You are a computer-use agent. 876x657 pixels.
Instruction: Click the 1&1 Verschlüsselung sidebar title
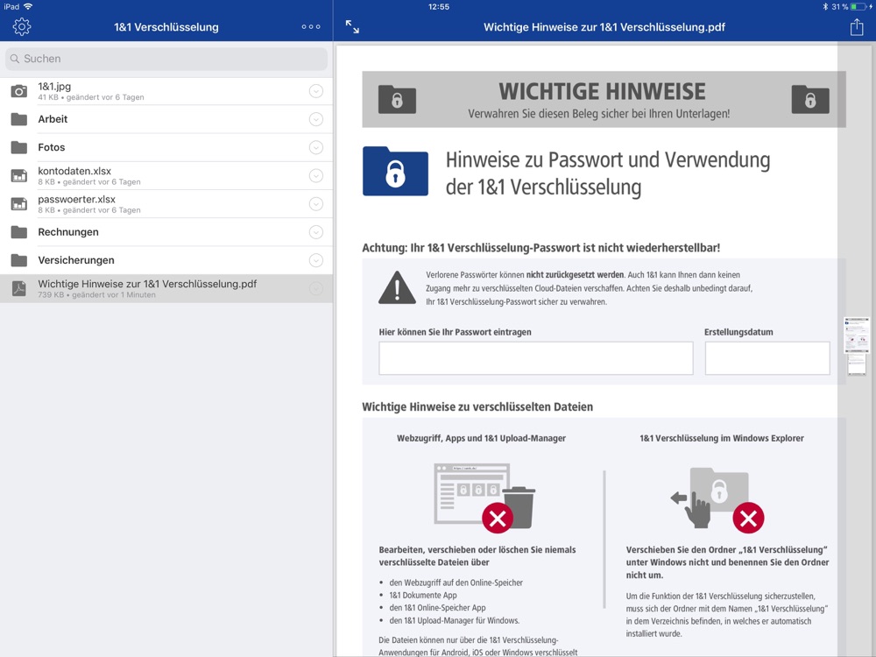(166, 27)
